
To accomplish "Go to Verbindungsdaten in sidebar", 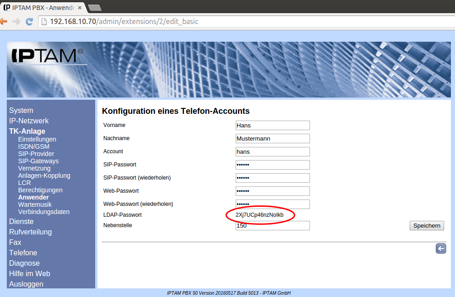I will tap(44, 212).
